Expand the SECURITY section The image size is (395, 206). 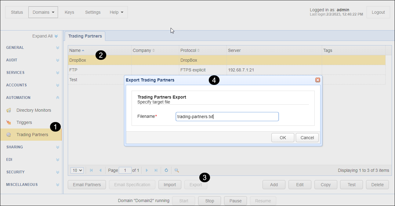coord(58,172)
